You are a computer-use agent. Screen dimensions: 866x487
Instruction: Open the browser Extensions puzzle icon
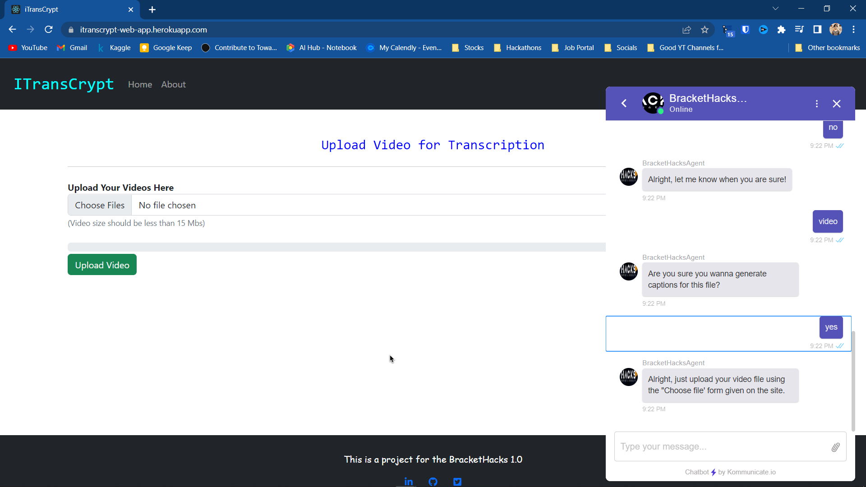pyautogui.click(x=781, y=30)
